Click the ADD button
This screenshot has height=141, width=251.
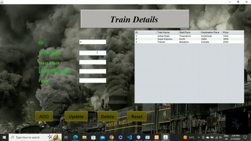pyautogui.click(x=44, y=116)
